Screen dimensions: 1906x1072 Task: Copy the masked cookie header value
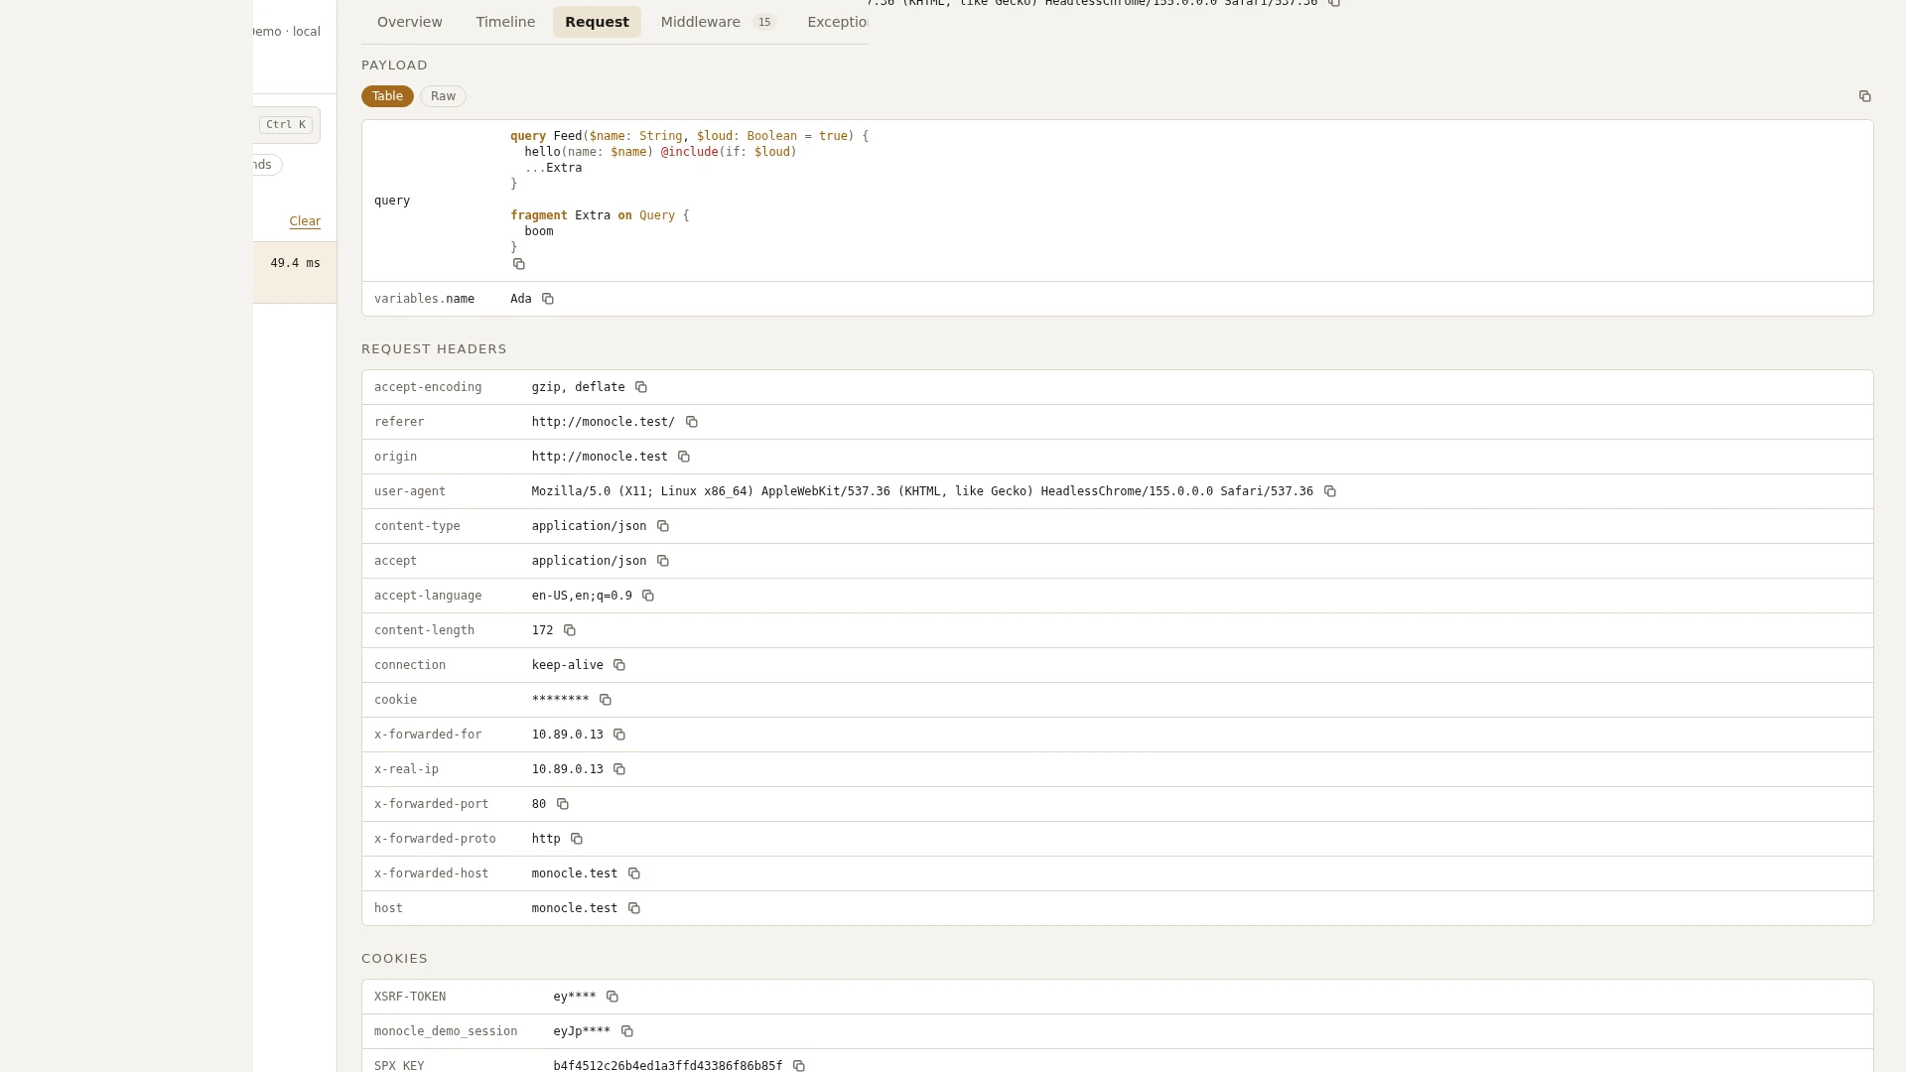[x=605, y=700]
